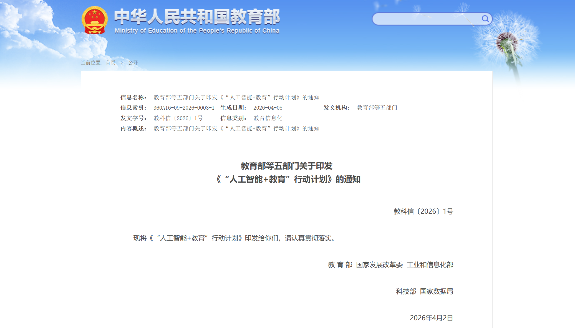Click the 科技部 国家数据局 signature line

click(424, 292)
